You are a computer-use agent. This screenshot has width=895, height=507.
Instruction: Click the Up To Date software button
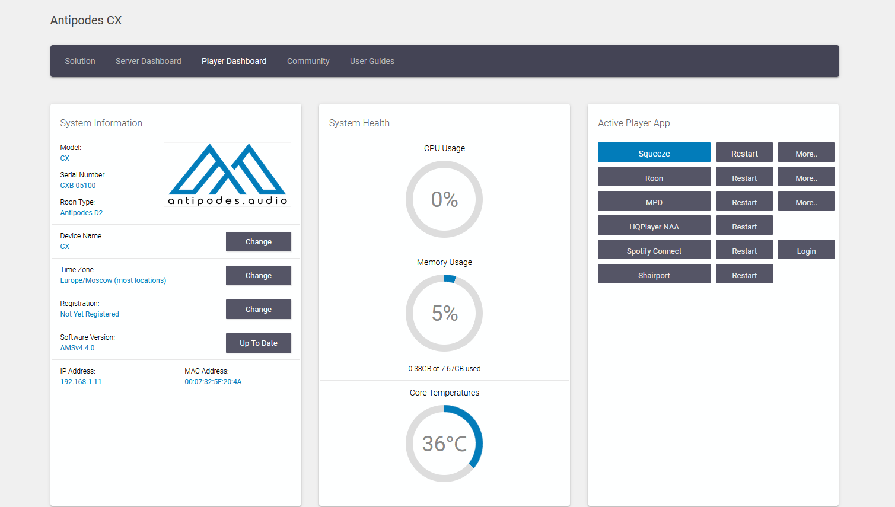tap(259, 343)
